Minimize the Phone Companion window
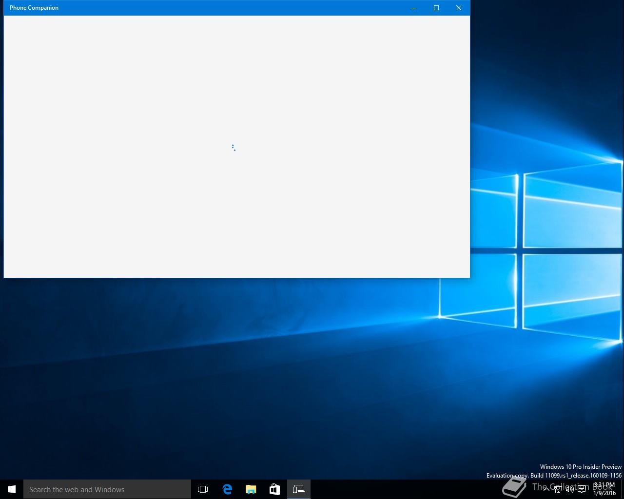 [x=414, y=8]
